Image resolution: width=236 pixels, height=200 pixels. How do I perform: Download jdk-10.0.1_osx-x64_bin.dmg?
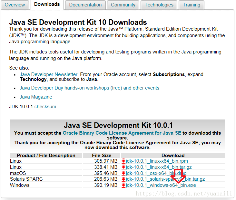tap(156, 173)
